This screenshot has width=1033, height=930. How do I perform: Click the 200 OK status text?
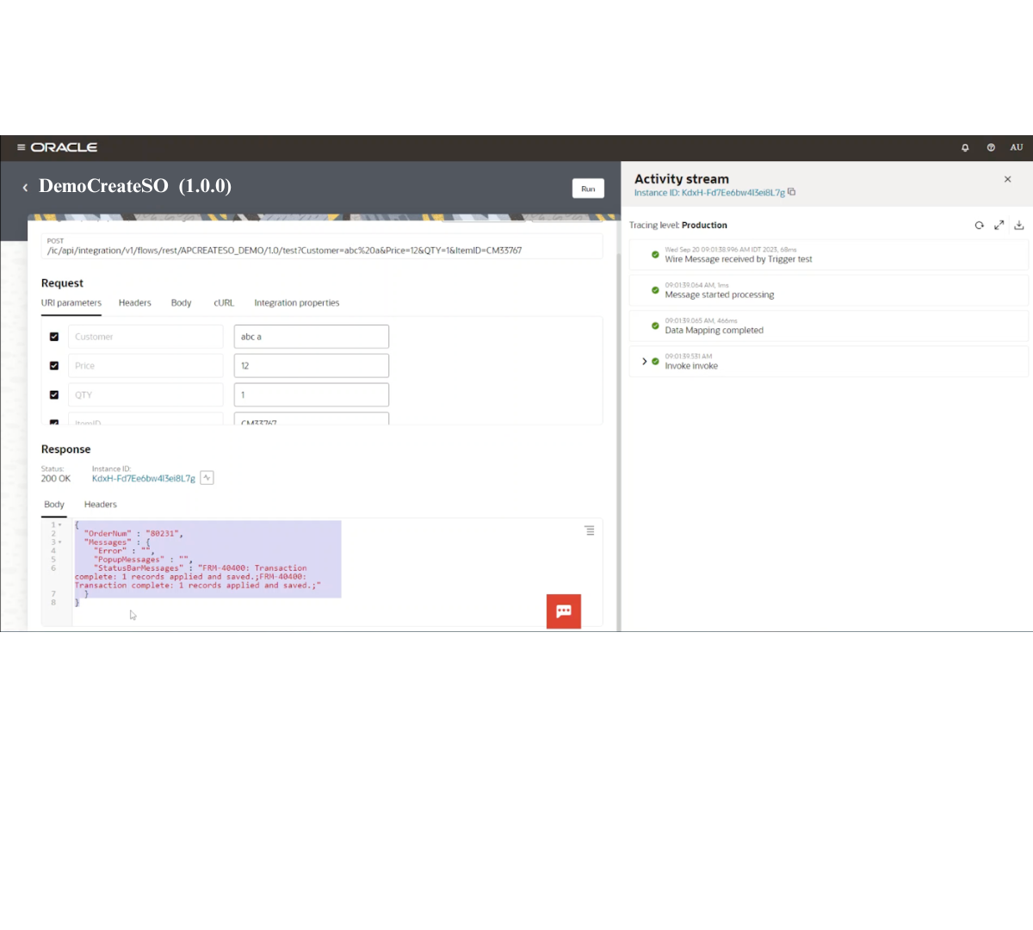(x=56, y=479)
